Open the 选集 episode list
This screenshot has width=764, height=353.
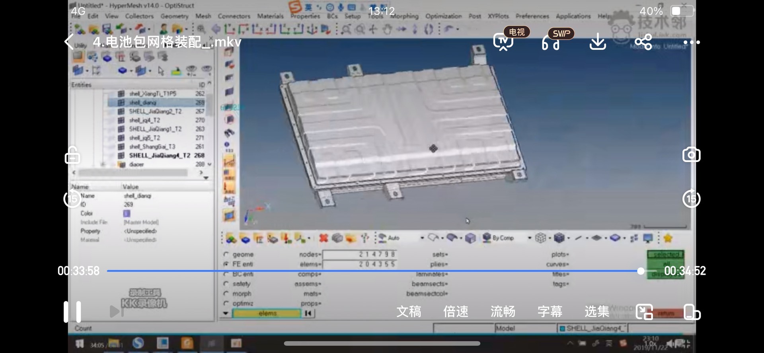click(x=597, y=311)
